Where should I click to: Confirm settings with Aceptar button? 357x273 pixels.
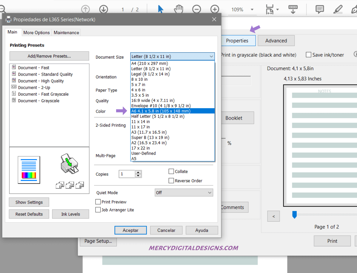click(x=130, y=230)
